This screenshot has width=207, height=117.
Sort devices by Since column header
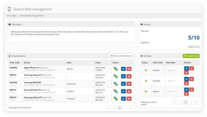(103, 63)
